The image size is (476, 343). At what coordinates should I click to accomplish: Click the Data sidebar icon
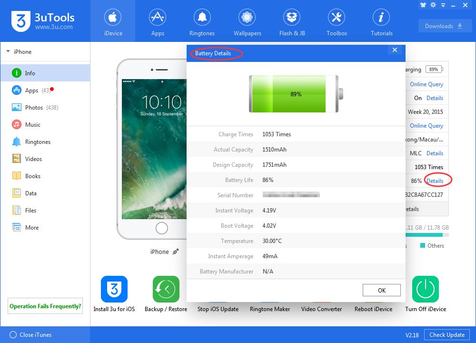[16, 193]
